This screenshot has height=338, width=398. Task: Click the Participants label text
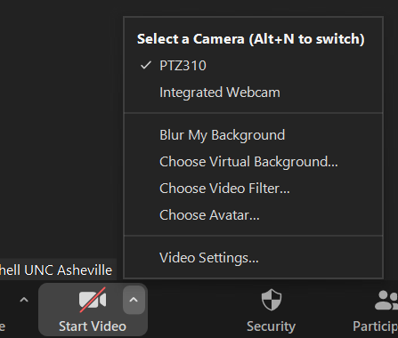[375, 326]
